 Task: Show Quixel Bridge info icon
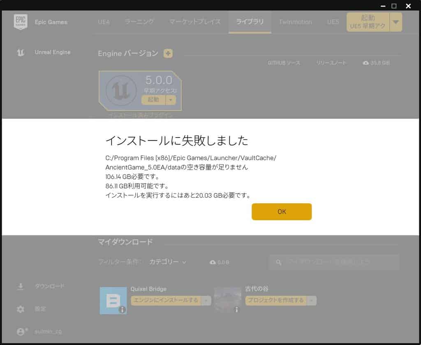[x=122, y=310]
